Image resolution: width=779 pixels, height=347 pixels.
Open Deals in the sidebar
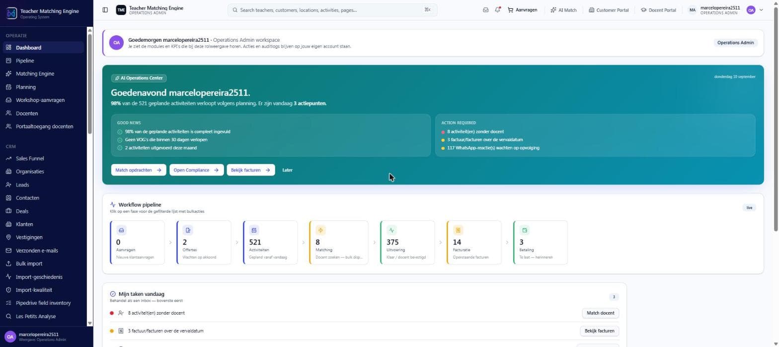(43, 211)
